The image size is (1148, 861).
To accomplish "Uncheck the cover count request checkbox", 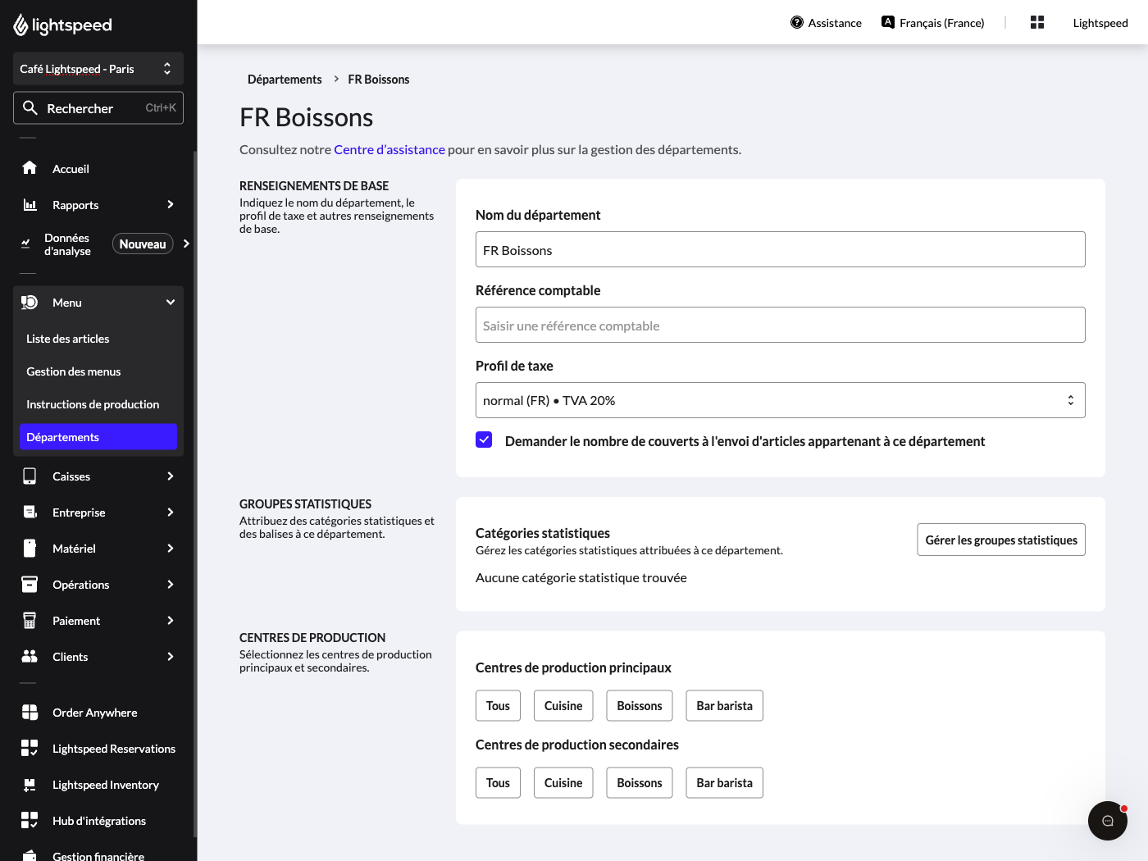I will click(x=484, y=440).
